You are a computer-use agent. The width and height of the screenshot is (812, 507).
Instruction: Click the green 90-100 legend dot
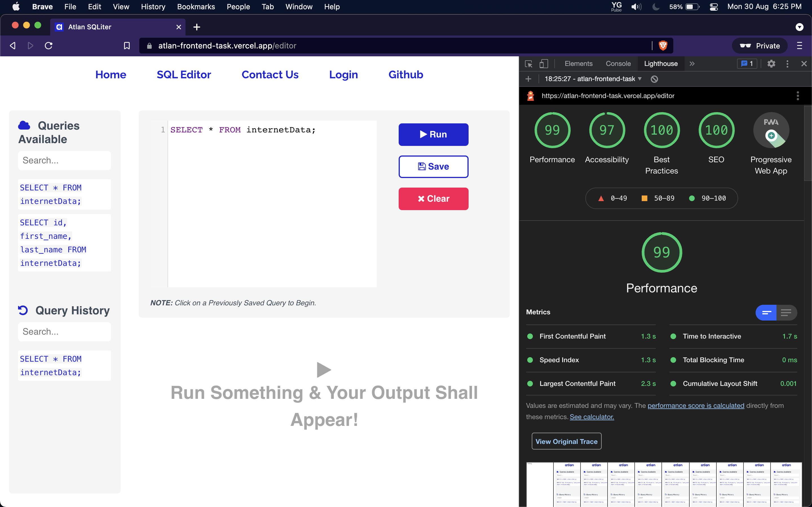tap(692, 198)
